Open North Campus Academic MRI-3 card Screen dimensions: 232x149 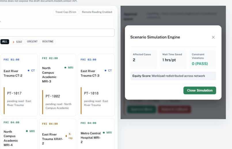(58, 85)
